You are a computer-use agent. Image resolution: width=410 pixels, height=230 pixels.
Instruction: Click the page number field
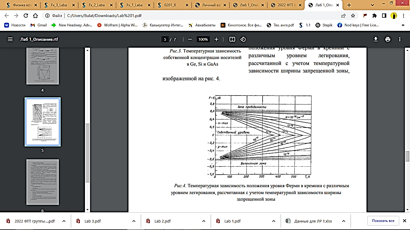[x=165, y=39]
